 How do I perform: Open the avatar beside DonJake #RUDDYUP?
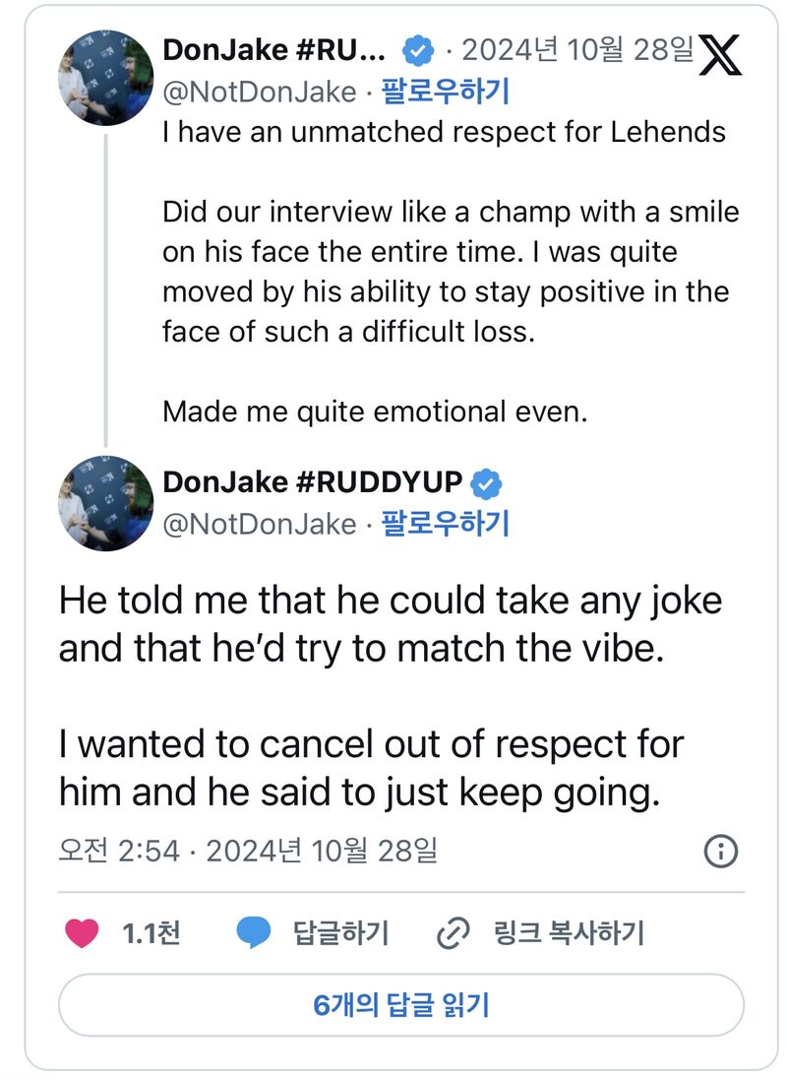point(105,503)
